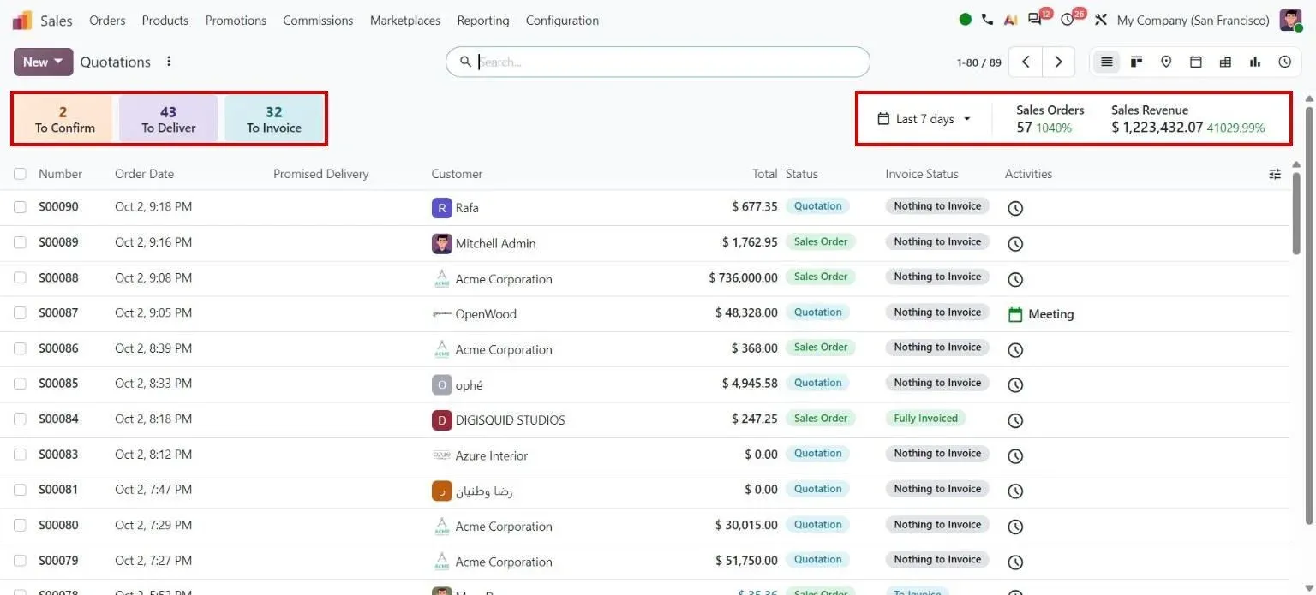Click the activity clock for S00088
This screenshot has height=595, width=1316.
pyautogui.click(x=1015, y=279)
